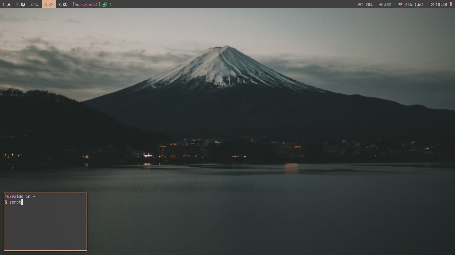Image resolution: width=455 pixels, height=255 pixels.
Task: Switch to workspace 8 settings gears
Action: pyautogui.click(x=63, y=5)
